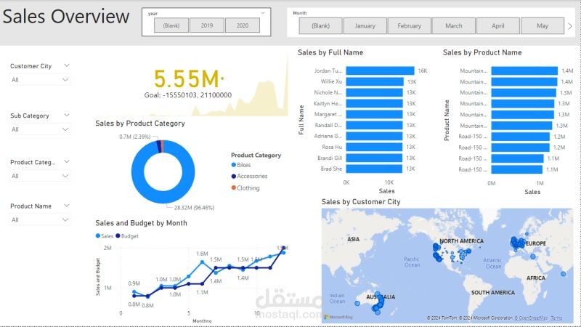Screen dimensions: 581x327
Task: Click the Brandi Gill sales bar
Action: pos(374,158)
